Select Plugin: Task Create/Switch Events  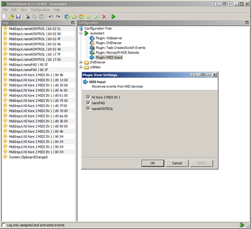(x=120, y=48)
